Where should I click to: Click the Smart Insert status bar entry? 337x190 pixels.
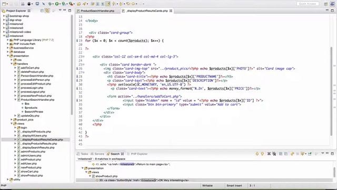(234, 185)
